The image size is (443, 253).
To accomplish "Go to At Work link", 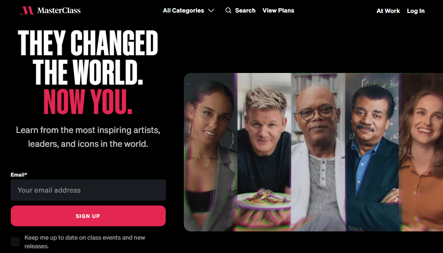I will [x=388, y=11].
